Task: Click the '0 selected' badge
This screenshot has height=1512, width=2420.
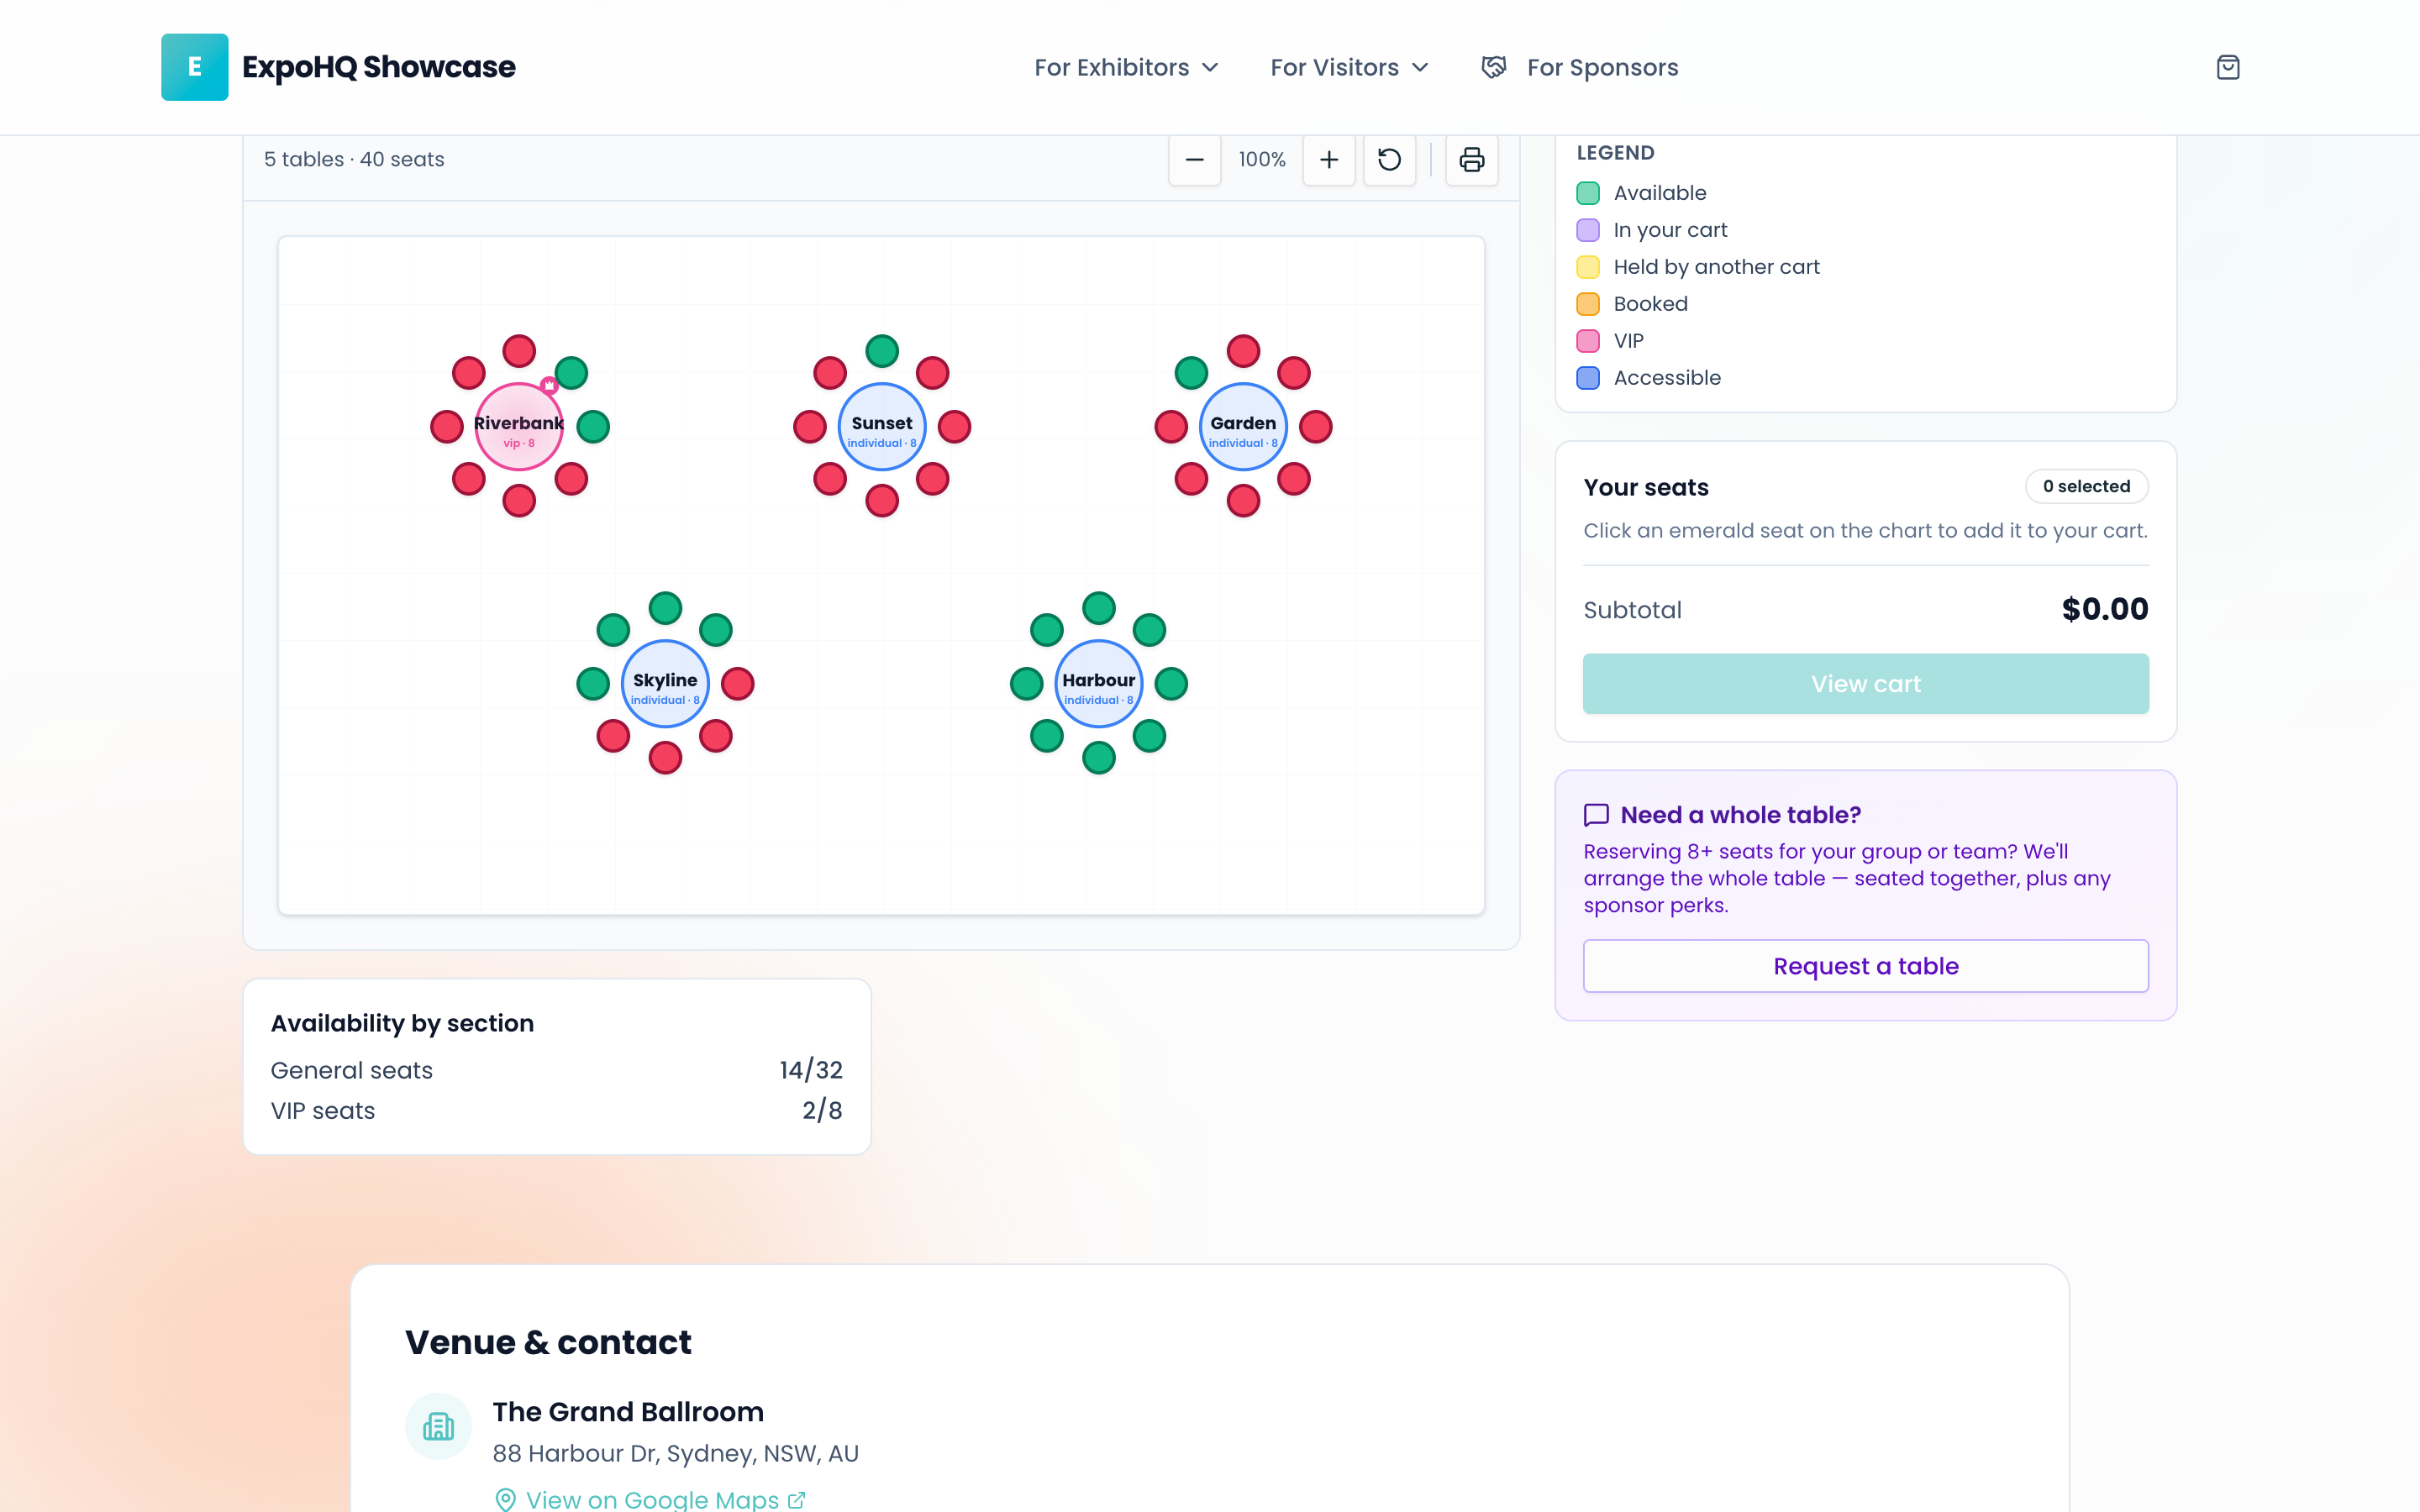Action: tap(2087, 487)
